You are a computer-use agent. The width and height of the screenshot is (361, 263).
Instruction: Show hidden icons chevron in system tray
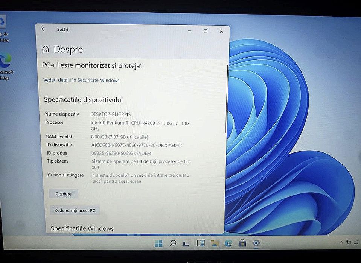point(341,242)
